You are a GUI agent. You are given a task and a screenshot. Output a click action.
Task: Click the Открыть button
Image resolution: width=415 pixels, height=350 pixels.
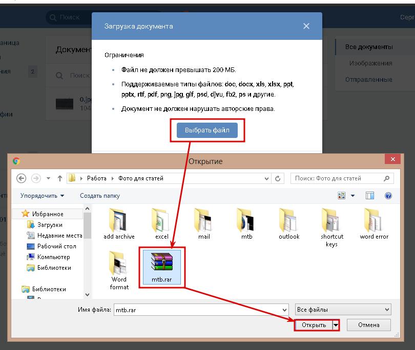(x=314, y=325)
